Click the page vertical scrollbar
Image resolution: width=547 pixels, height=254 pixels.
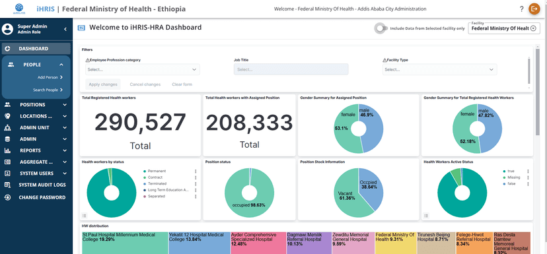(x=538, y=92)
